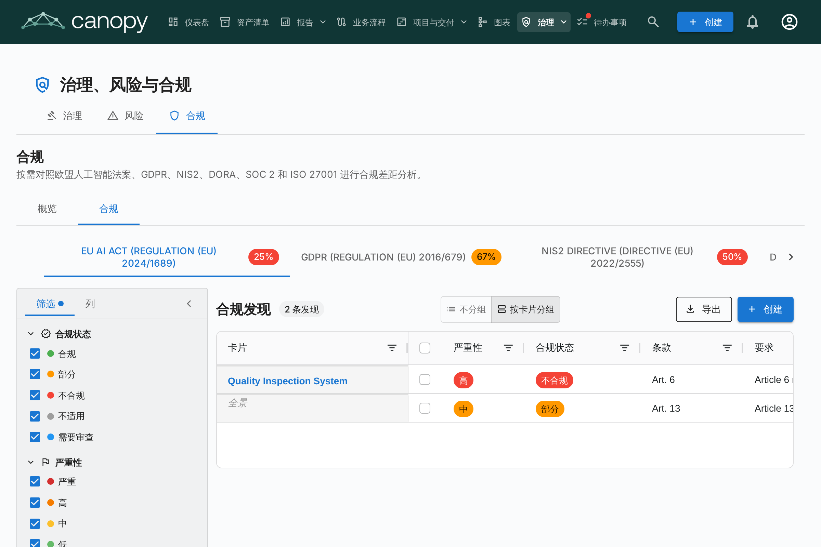The width and height of the screenshot is (821, 547).
Task: Open the user account avatar
Action: (x=789, y=22)
